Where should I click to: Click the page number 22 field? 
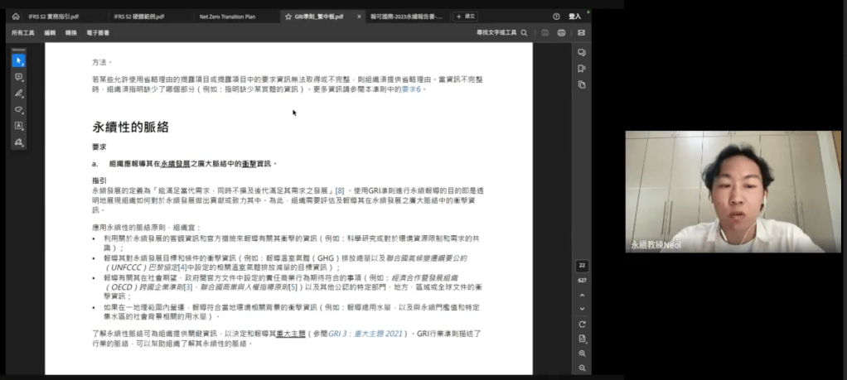point(582,265)
